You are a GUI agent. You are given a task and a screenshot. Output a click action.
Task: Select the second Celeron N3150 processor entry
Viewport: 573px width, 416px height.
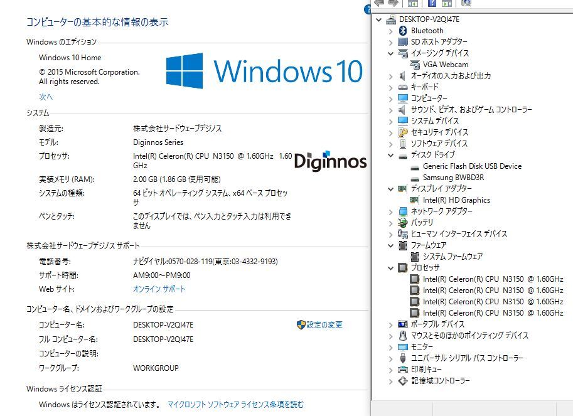pyautogui.click(x=493, y=291)
